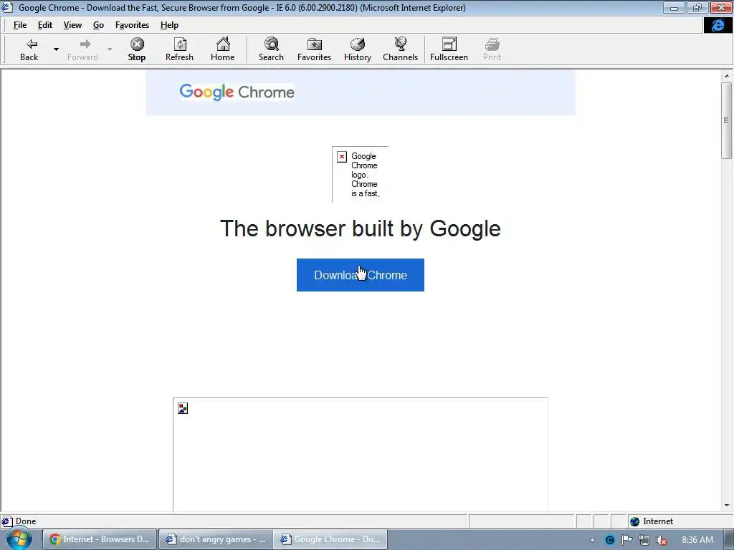Click the broken image placeholder icon below

(183, 409)
